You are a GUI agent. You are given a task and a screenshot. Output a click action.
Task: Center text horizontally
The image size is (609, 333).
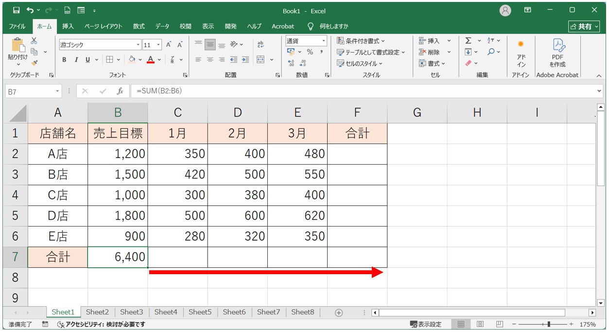point(210,59)
